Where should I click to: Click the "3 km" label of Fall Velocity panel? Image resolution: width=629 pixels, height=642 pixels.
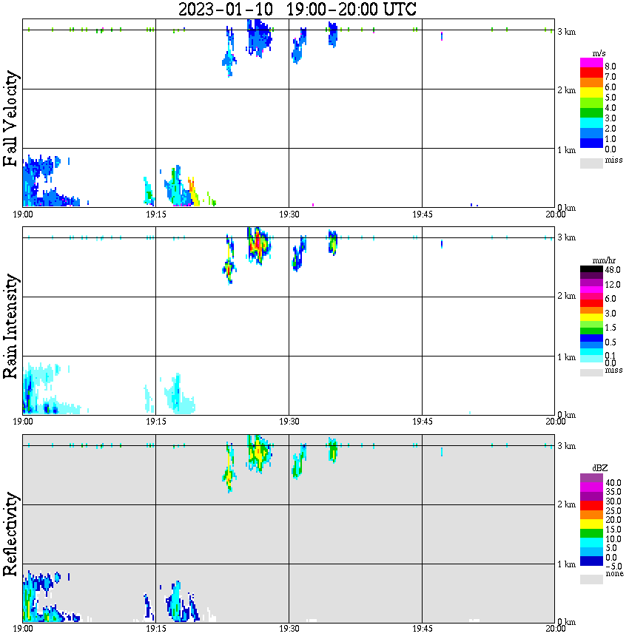coord(567,32)
